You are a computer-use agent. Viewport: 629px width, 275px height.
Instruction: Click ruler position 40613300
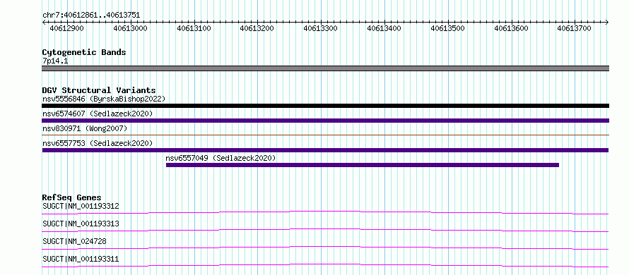(x=321, y=28)
